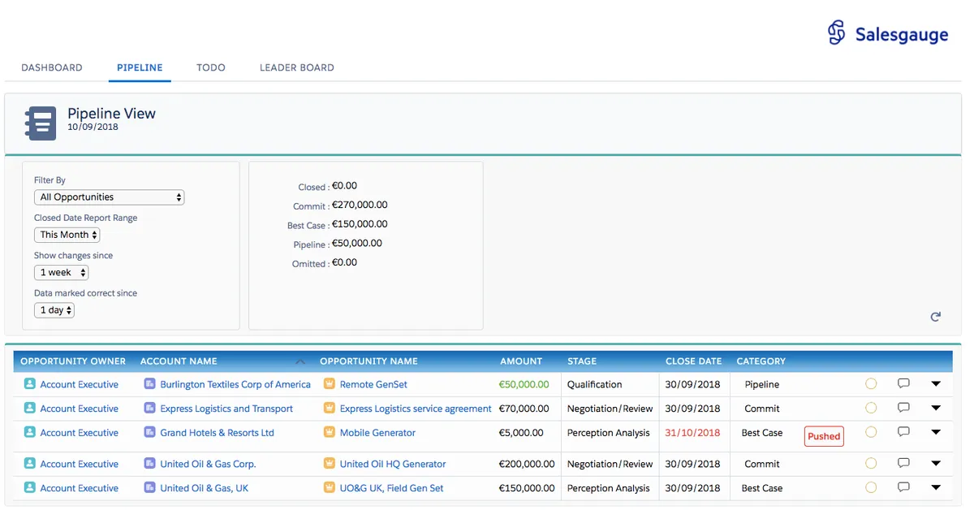Click owner icon in Burlington Textiles row
The width and height of the screenshot is (974, 519).
pyautogui.click(x=30, y=384)
